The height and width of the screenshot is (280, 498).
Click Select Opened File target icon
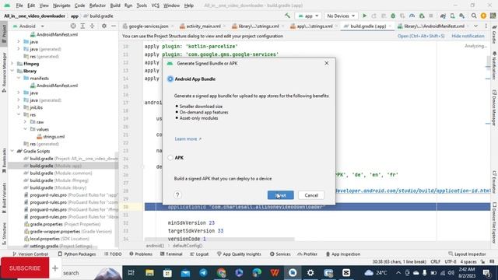[73, 26]
